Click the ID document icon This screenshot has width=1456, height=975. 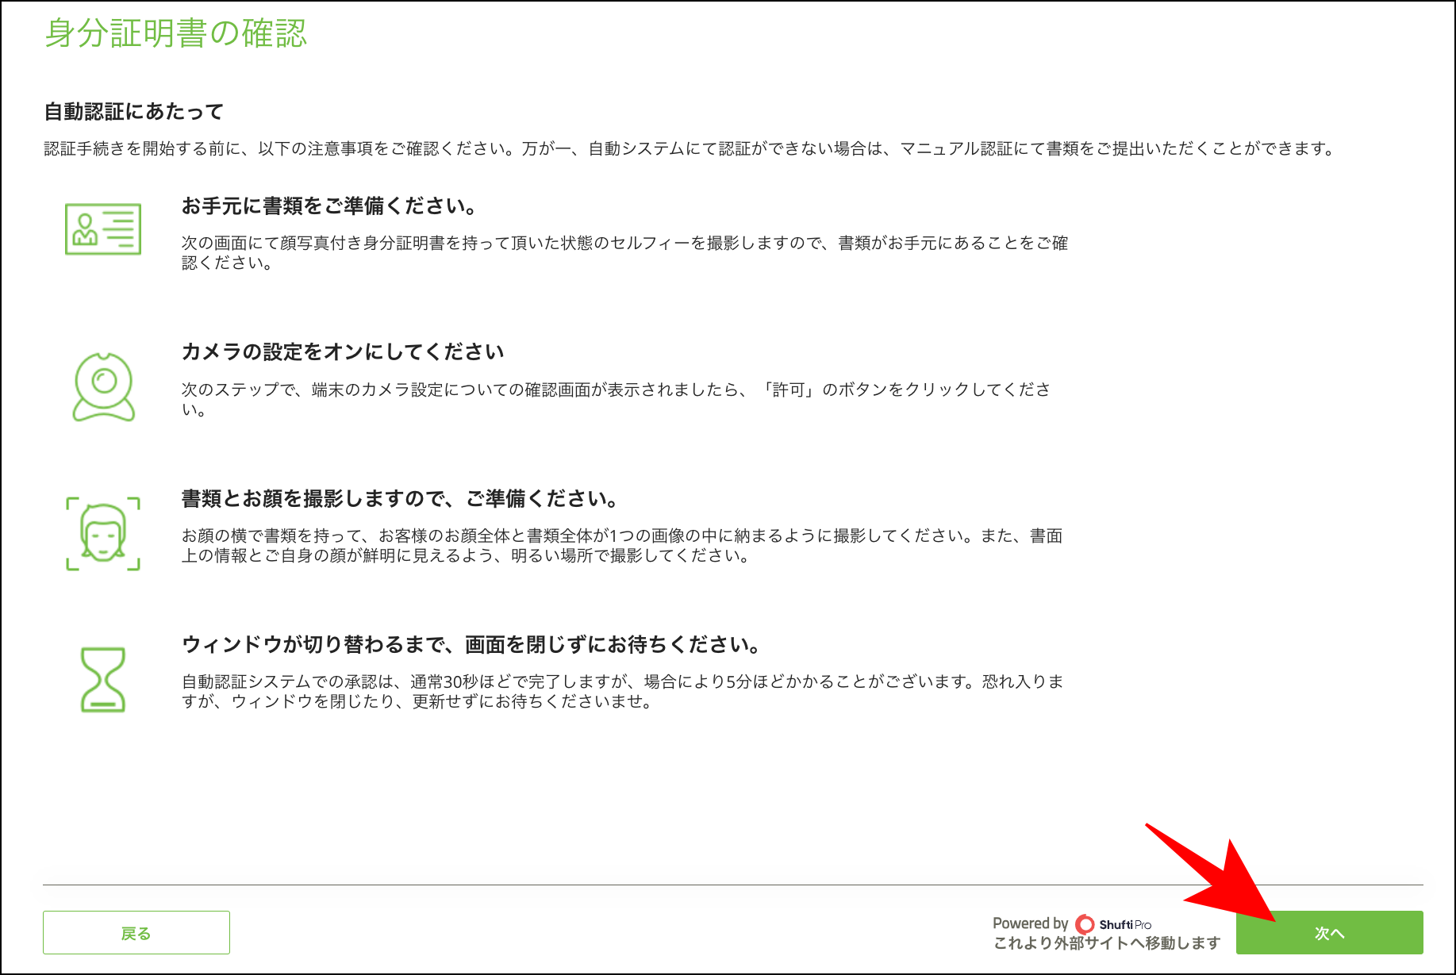pyautogui.click(x=102, y=229)
